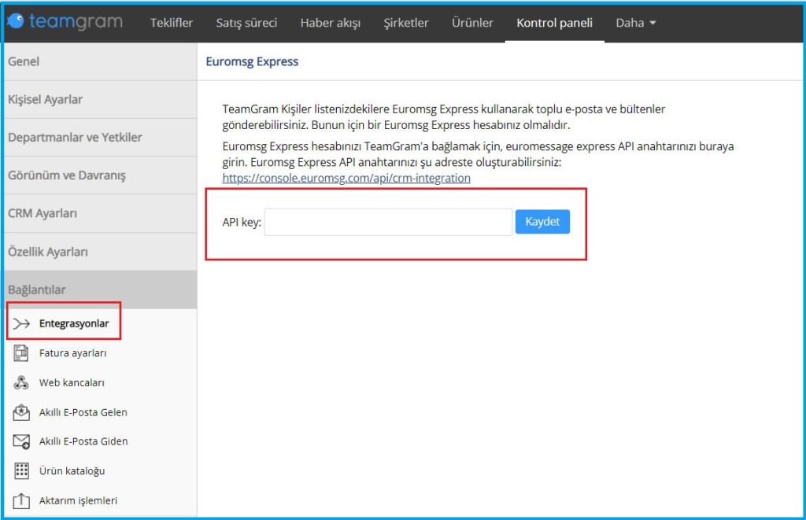Go to the Teklifler tab
Image resolution: width=806 pixels, height=520 pixels.
click(x=171, y=23)
